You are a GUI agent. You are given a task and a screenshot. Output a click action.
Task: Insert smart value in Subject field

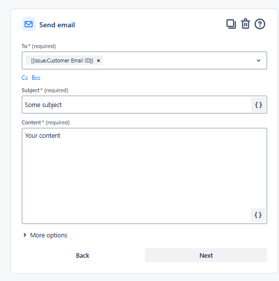258,105
